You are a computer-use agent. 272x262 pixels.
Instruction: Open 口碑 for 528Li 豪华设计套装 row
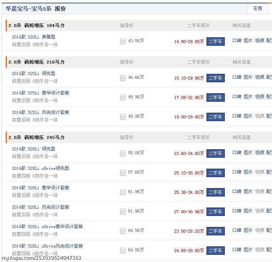pos(237,192)
